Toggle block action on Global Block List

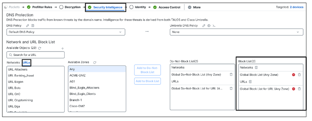click(x=294, y=75)
